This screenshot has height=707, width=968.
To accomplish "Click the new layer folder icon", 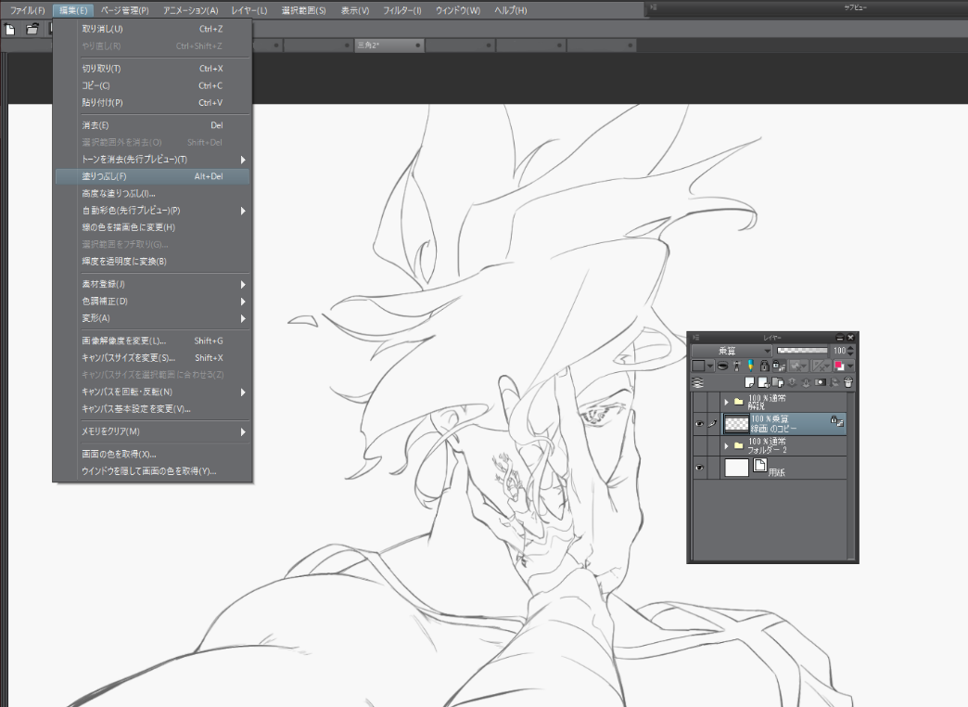I will click(x=778, y=382).
